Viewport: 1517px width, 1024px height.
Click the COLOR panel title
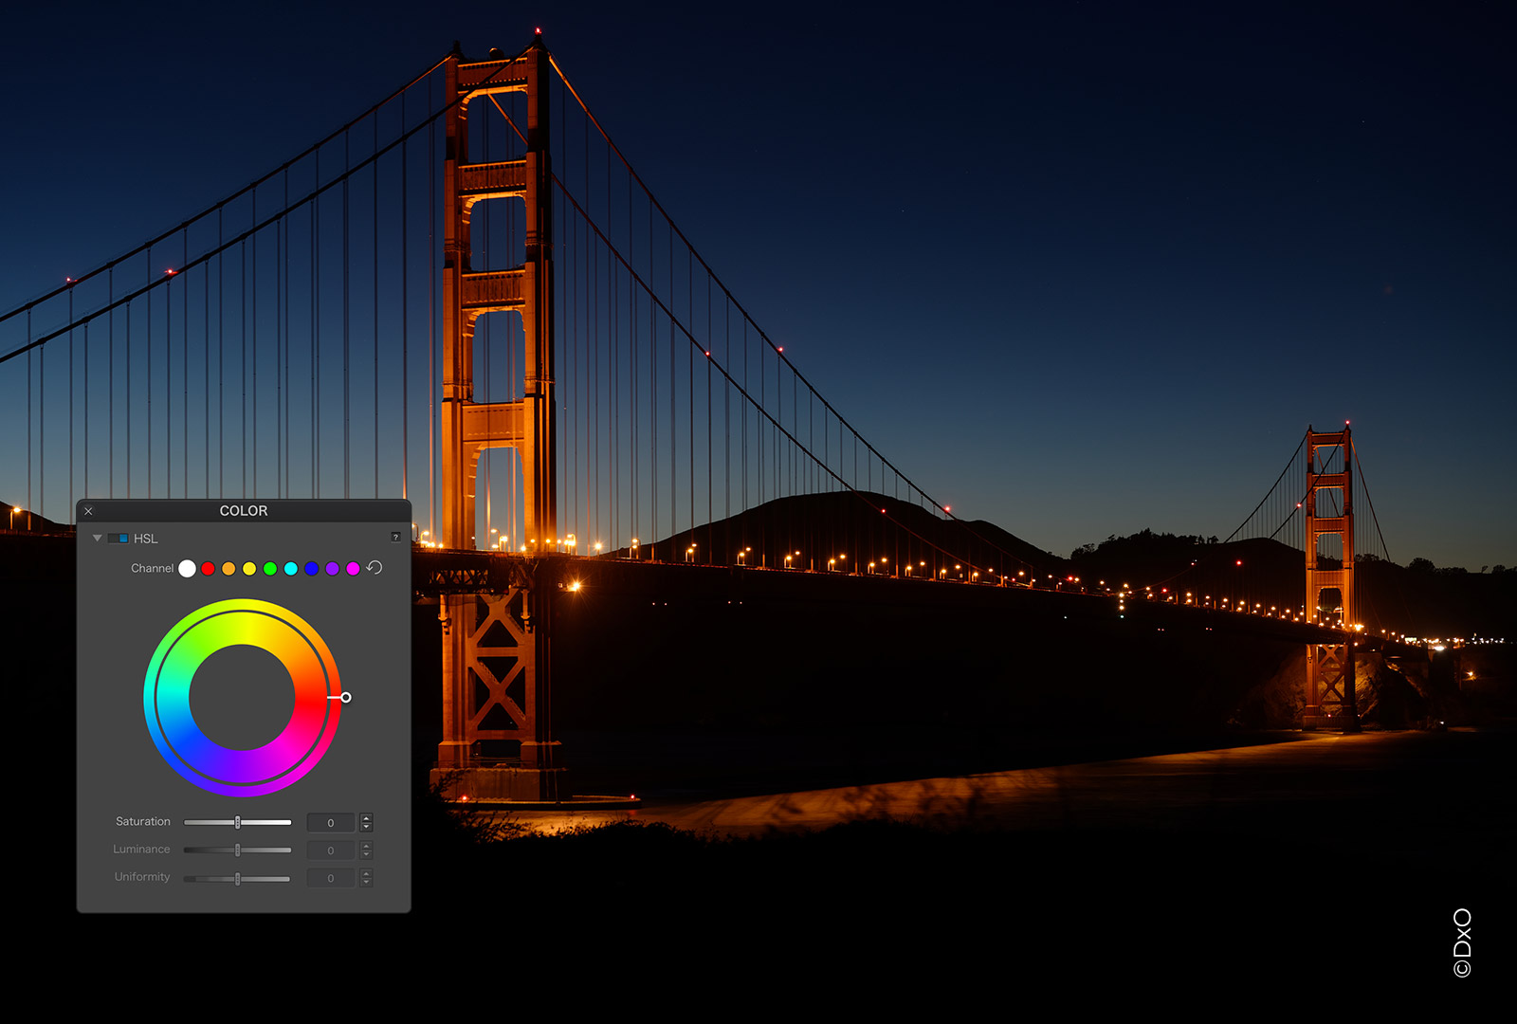[x=244, y=510]
